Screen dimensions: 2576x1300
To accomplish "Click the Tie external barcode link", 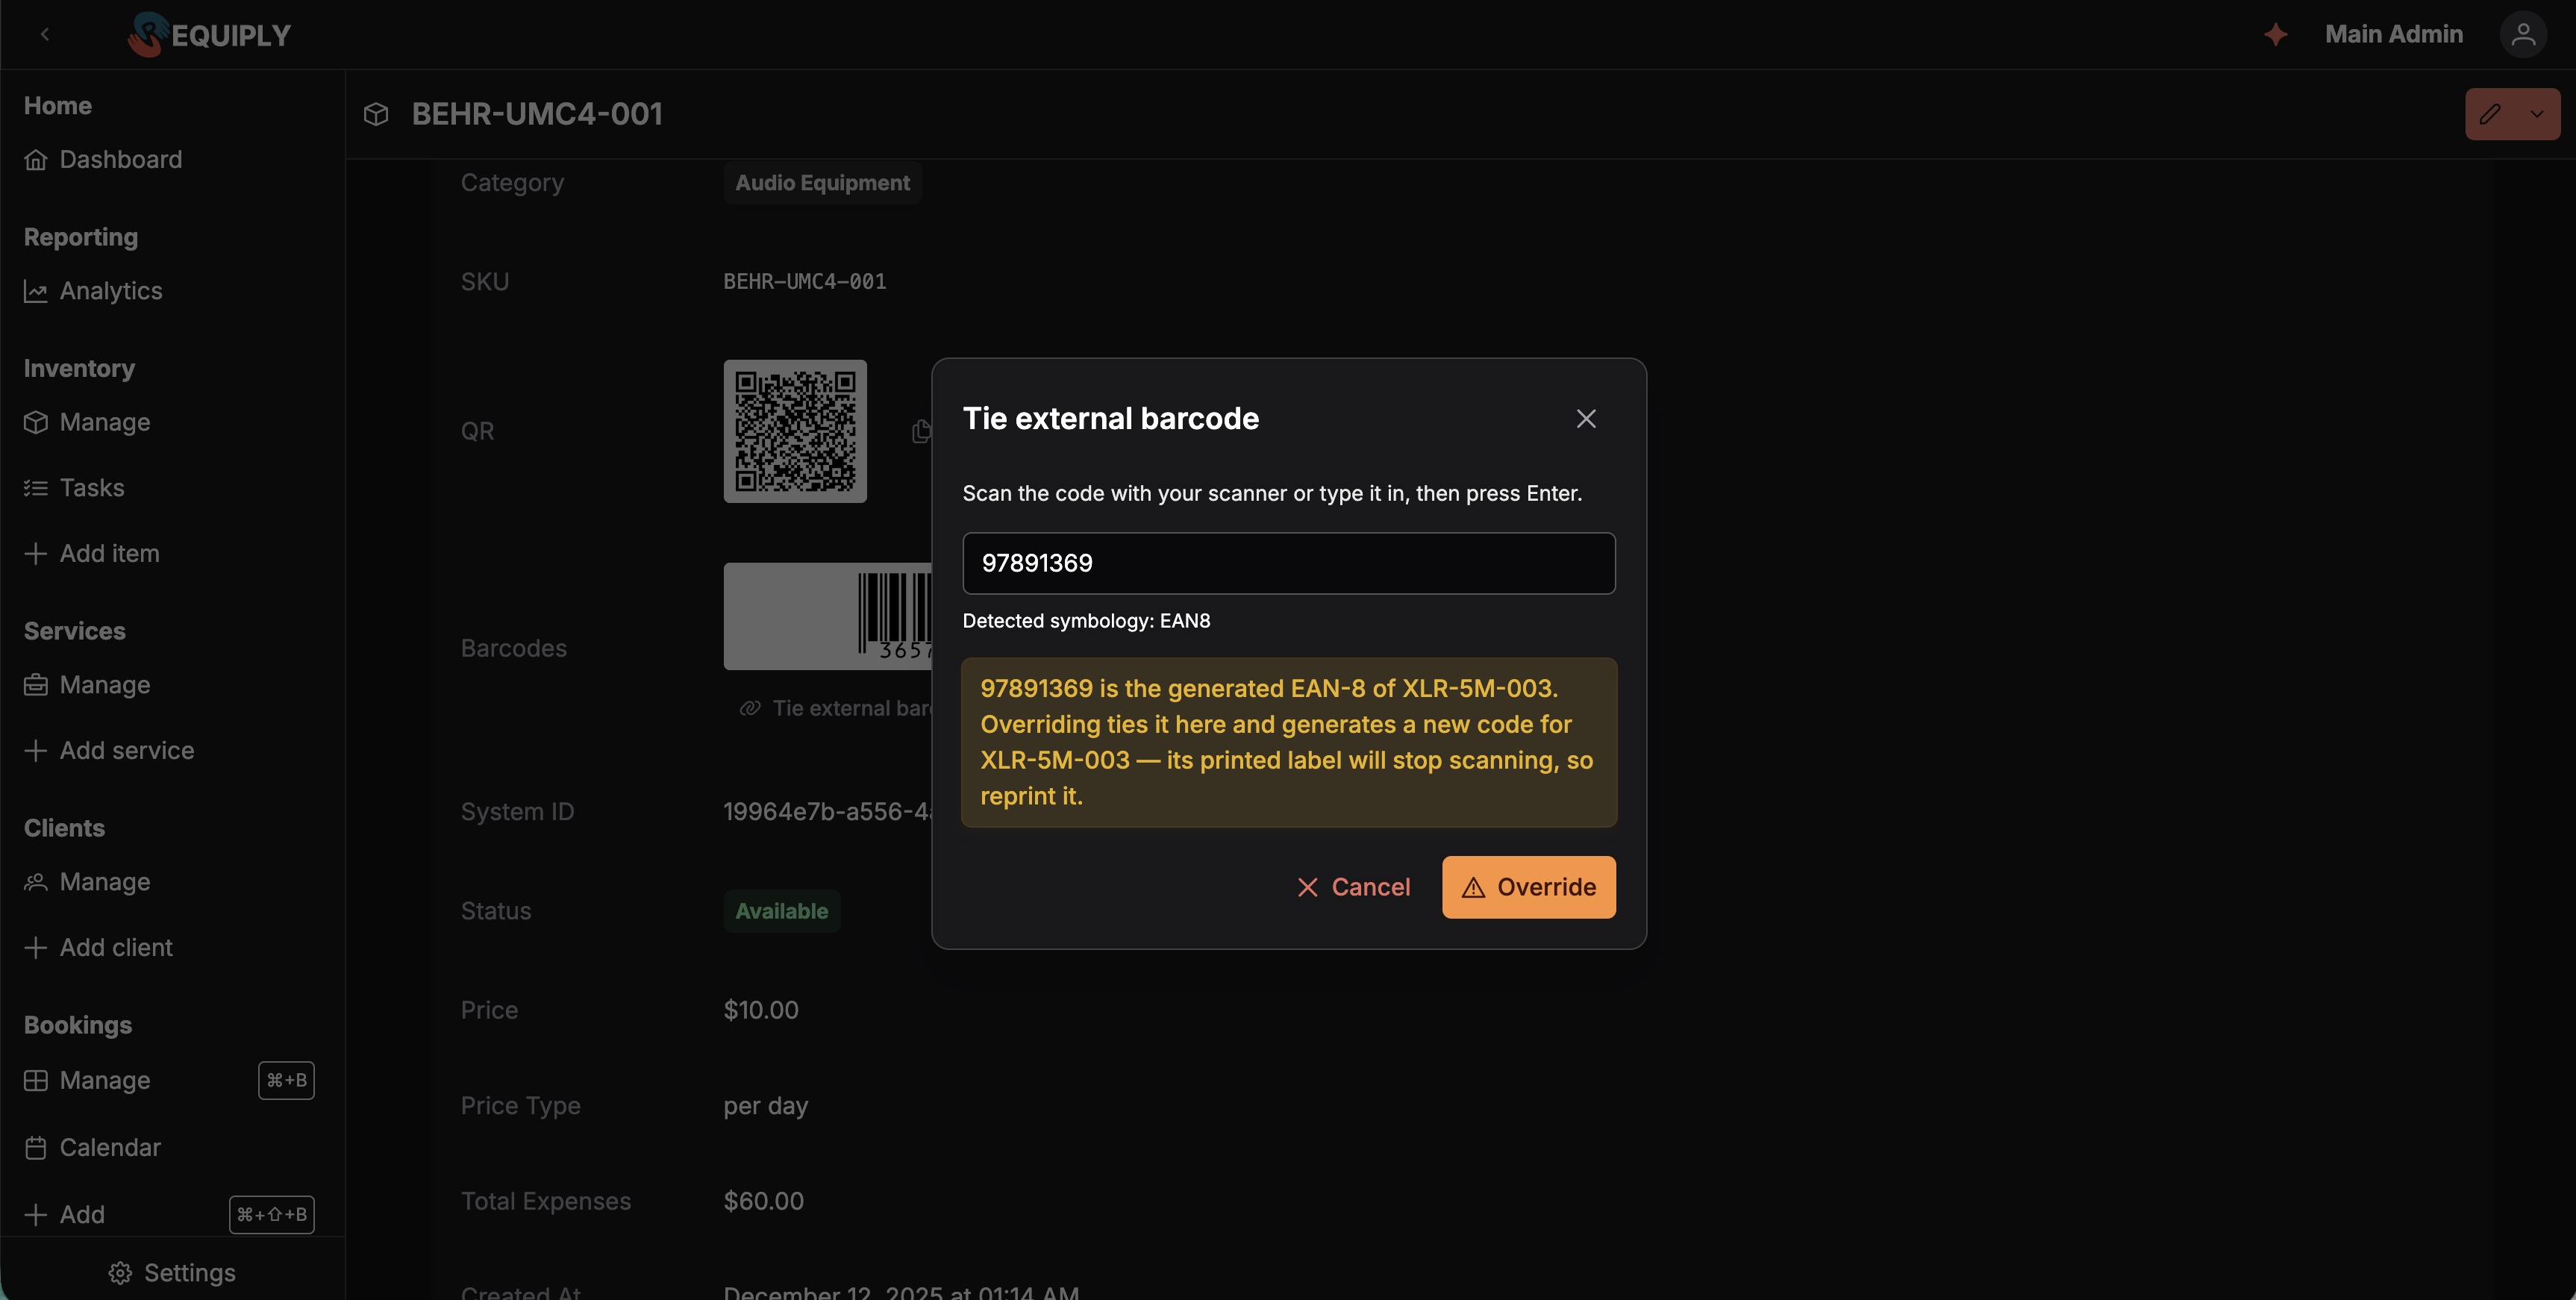I will click(835, 709).
